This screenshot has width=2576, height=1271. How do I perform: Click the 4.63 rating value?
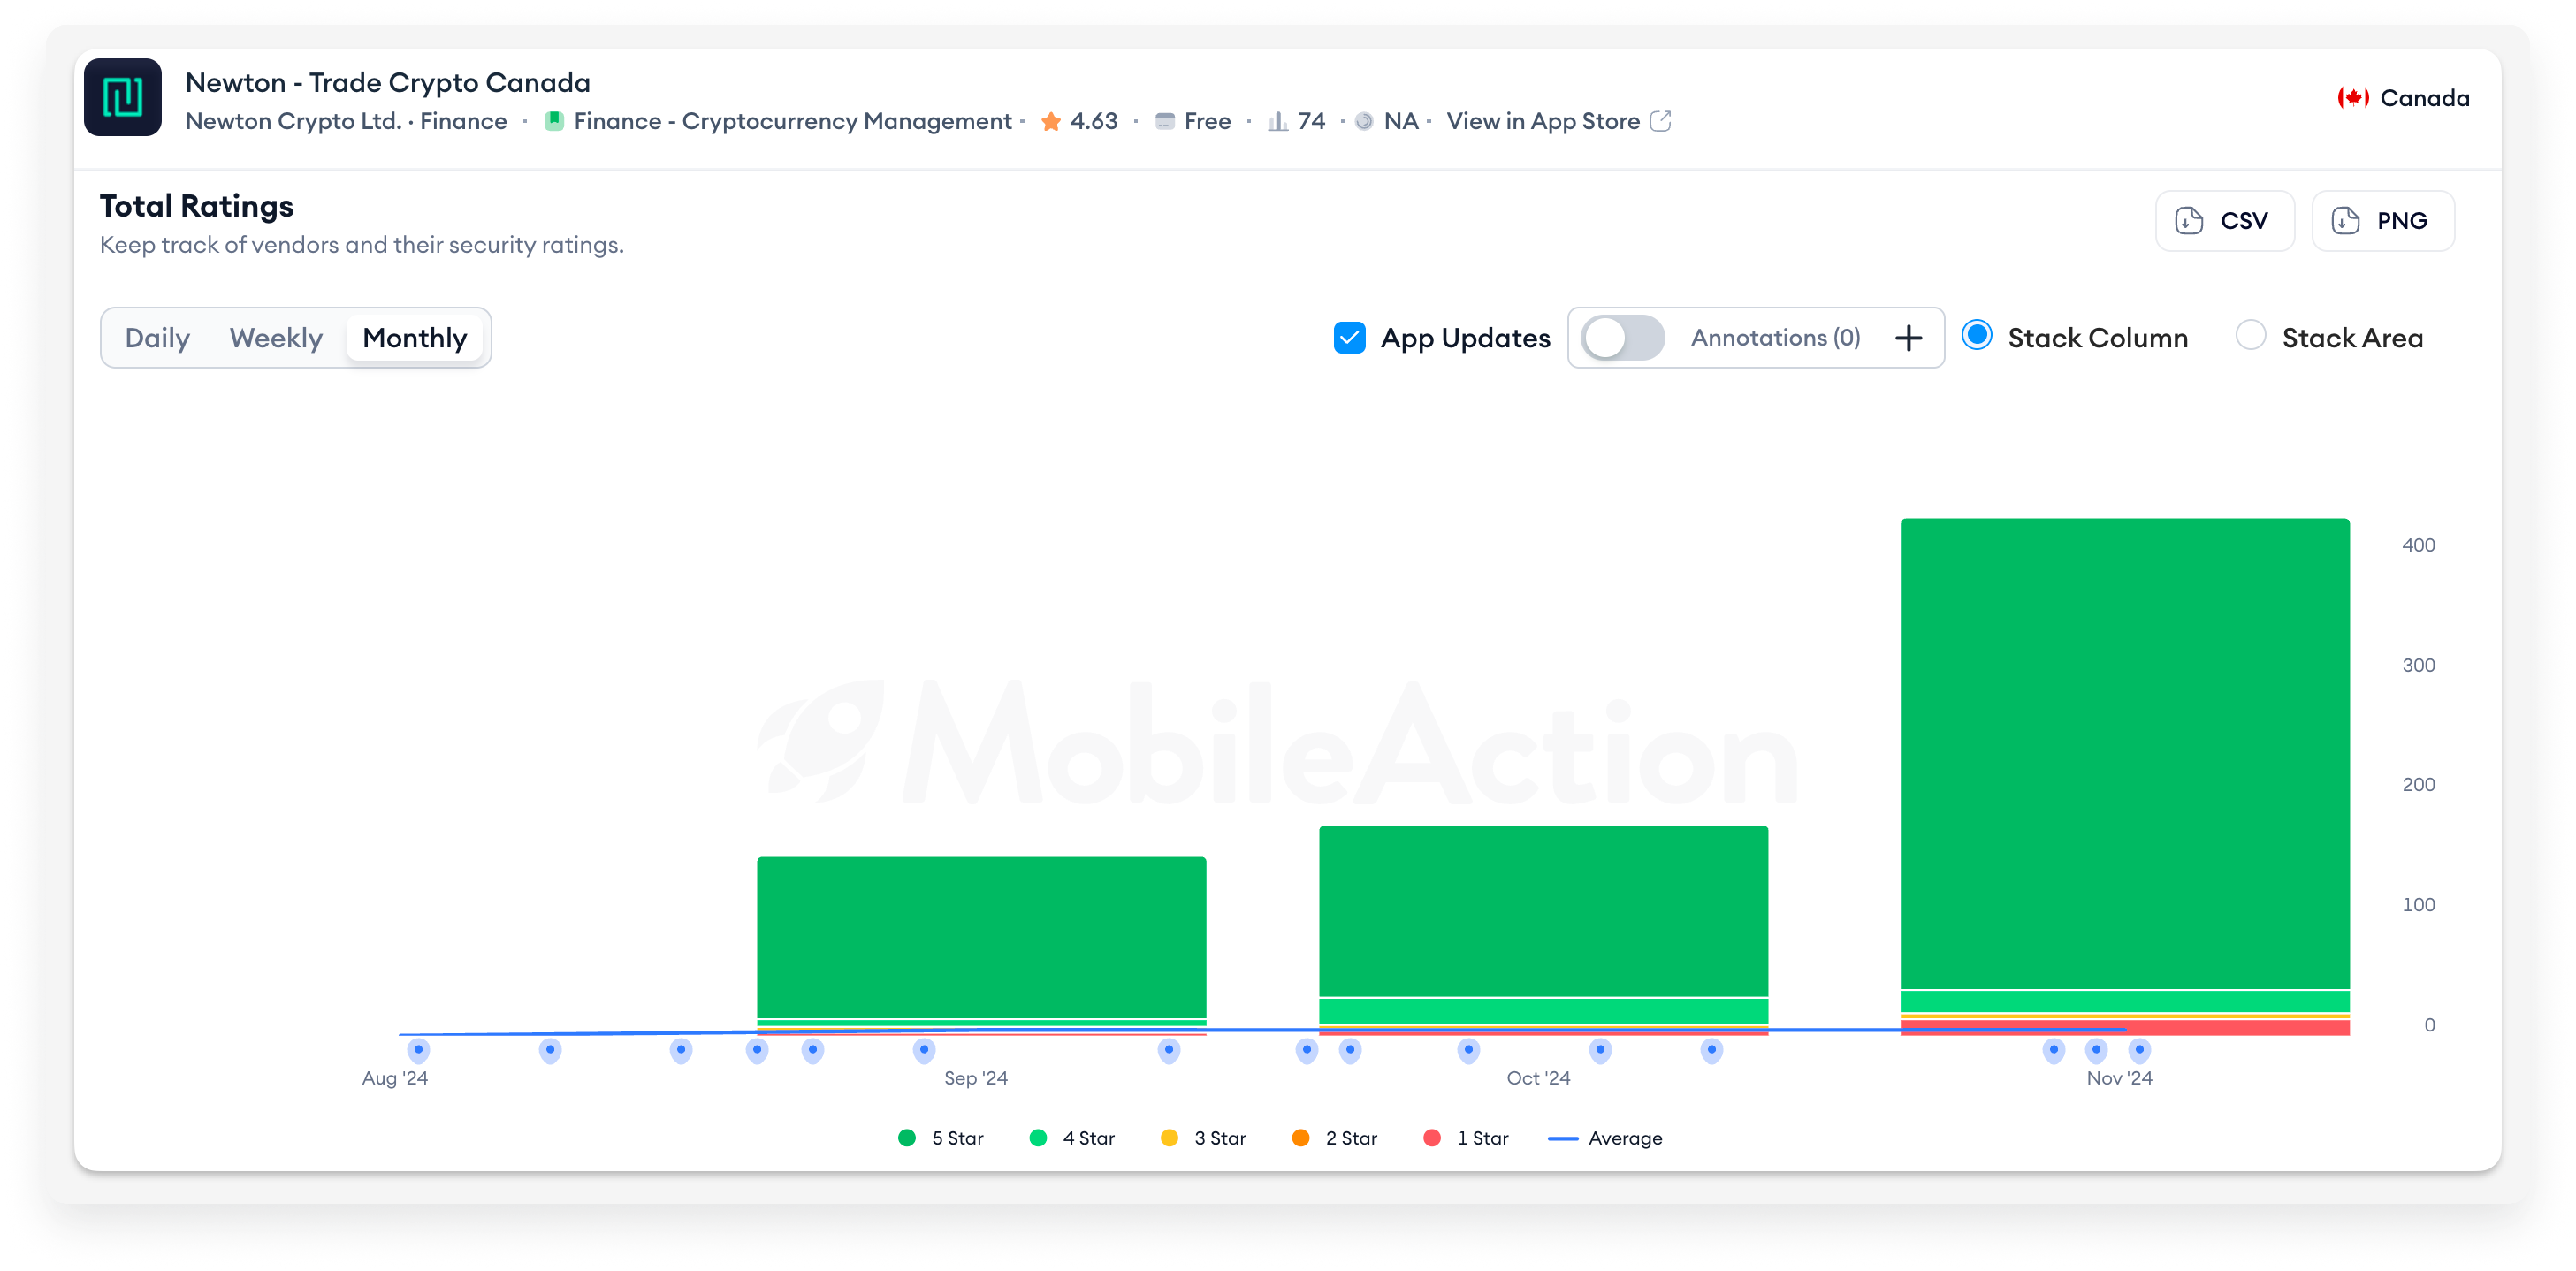pos(1094,121)
